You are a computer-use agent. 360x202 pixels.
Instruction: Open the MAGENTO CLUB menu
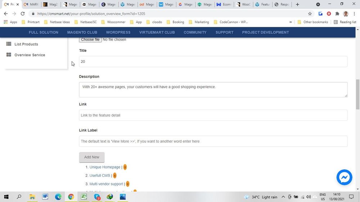(x=82, y=32)
